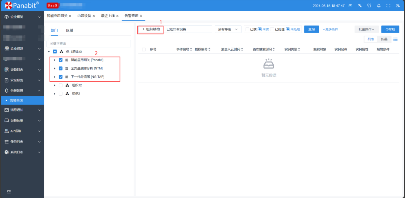Open the 批量操作 dropdown
This screenshot has width=405, height=198.
click(366, 29)
